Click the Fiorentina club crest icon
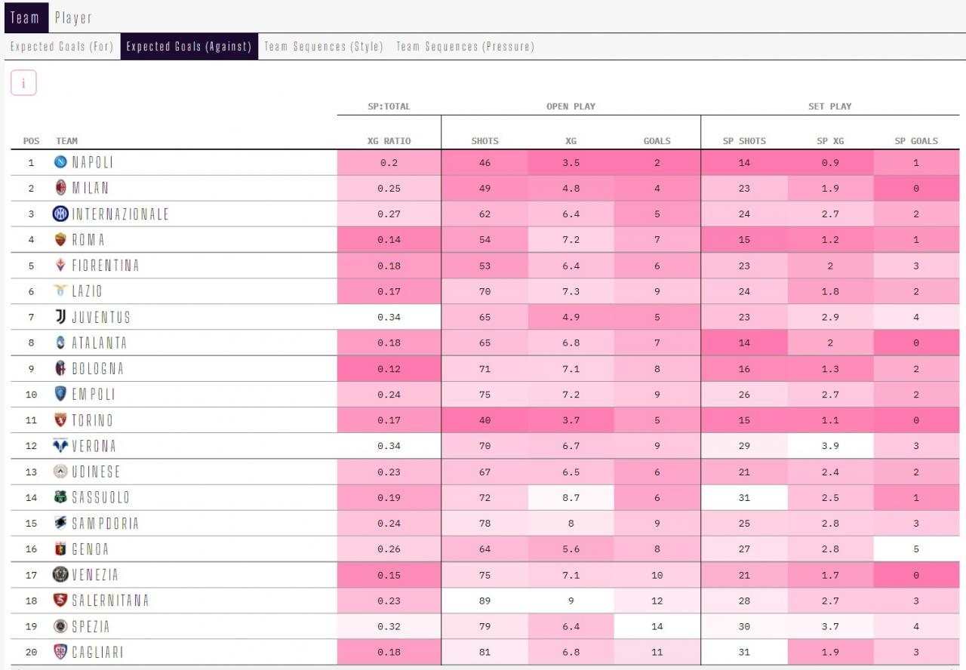This screenshot has width=966, height=670. 60,265
